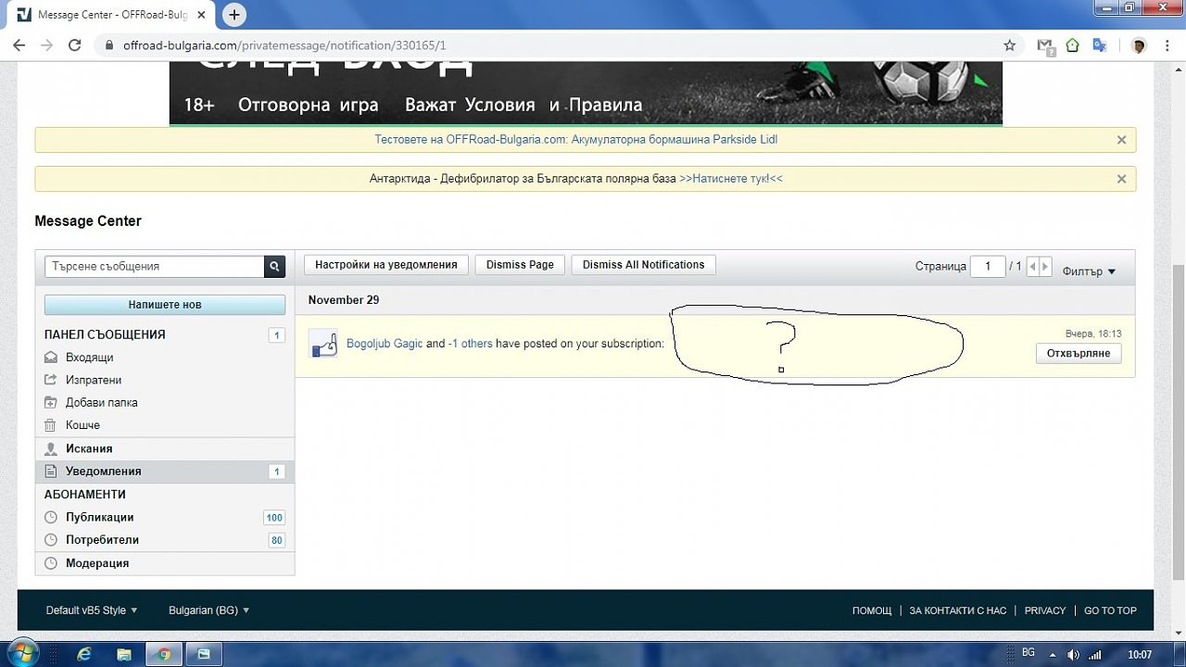This screenshot has height=667, width=1186.
Task: Click the volume icon in system tray
Action: pos(1073,655)
